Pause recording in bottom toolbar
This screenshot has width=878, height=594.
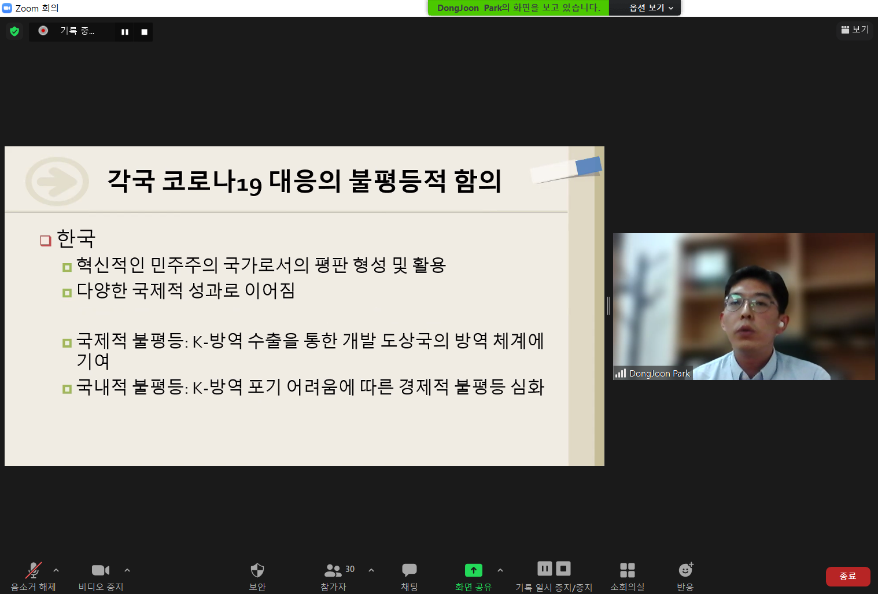tap(544, 569)
